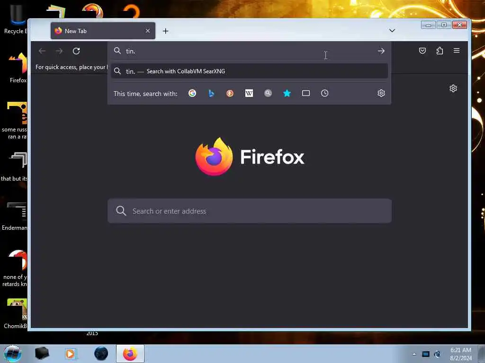Expand the list all tabs chevron

(392, 31)
